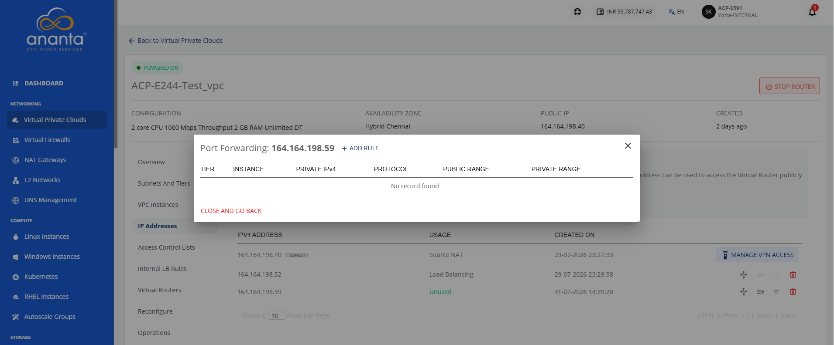Open the Internal LB Rules tab

coord(162,269)
